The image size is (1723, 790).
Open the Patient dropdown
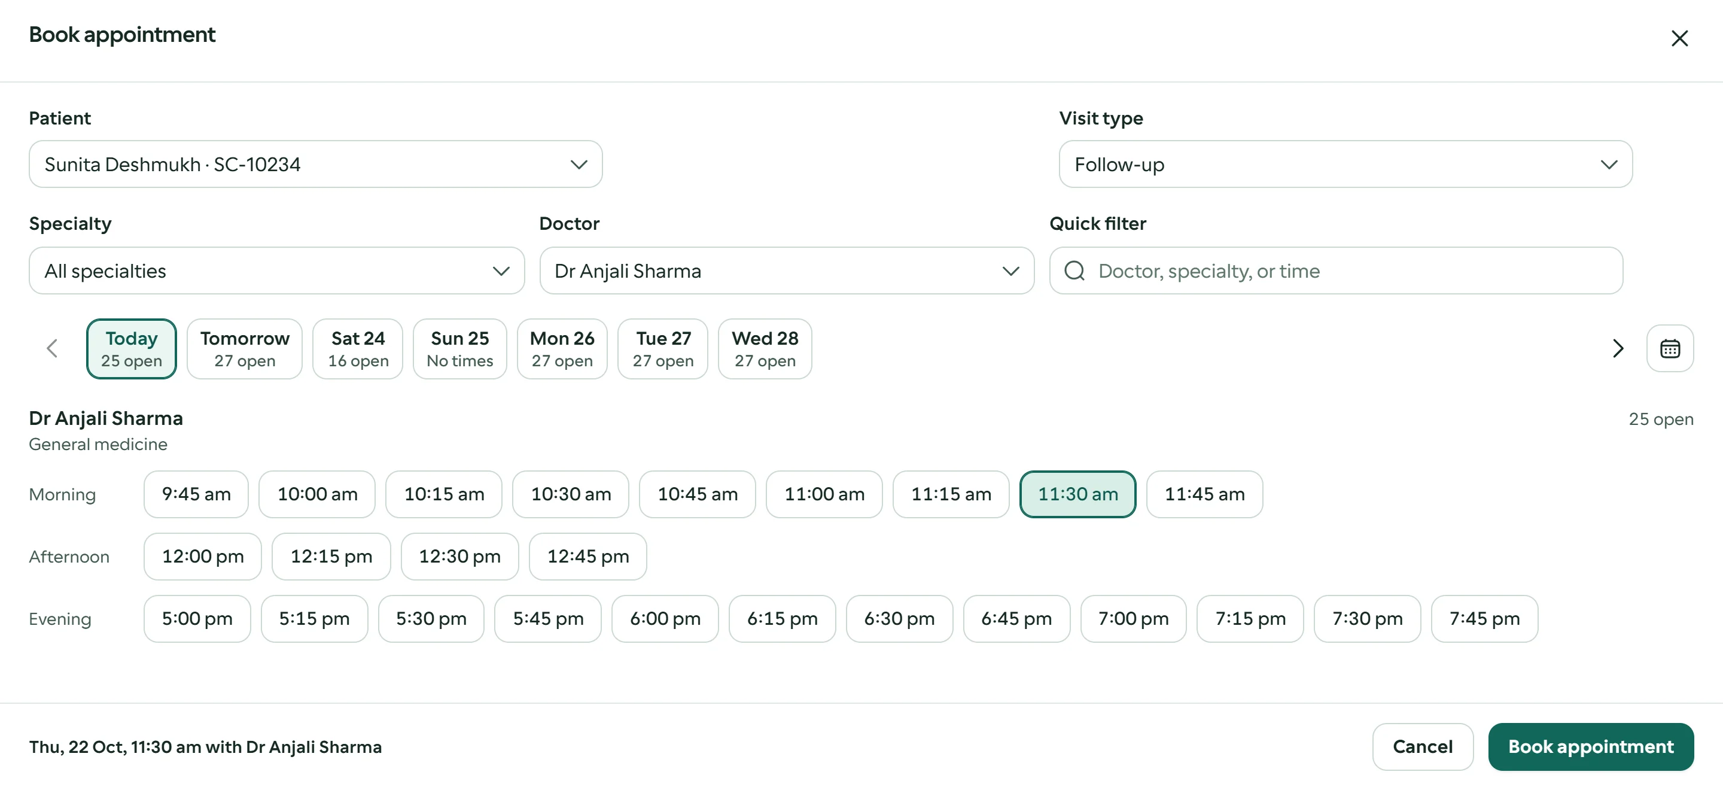tap(316, 164)
